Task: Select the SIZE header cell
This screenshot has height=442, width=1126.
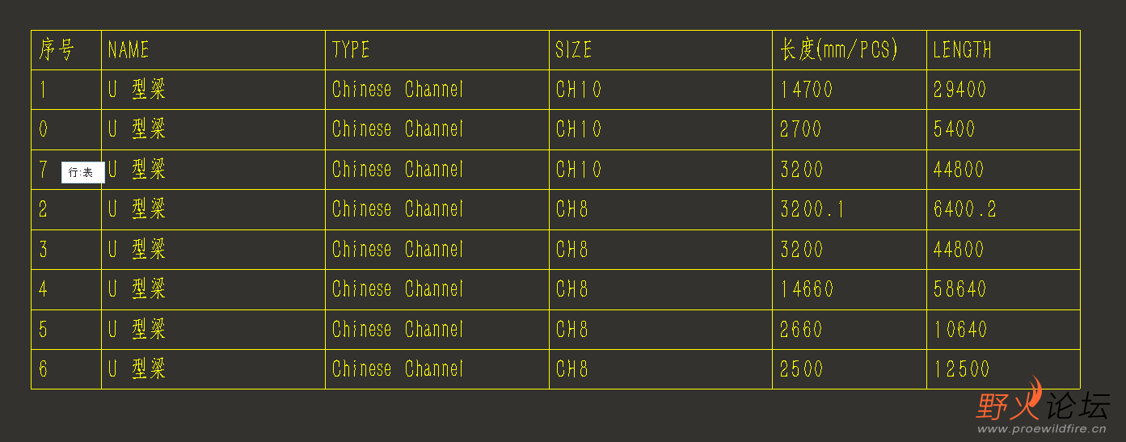Action: (661, 50)
